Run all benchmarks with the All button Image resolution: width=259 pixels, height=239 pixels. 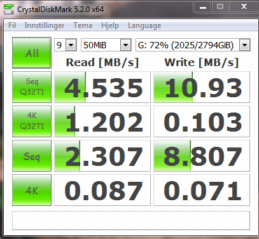click(x=32, y=53)
